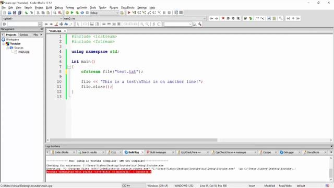Click the Save all files icon
Viewport: 334px width, 188px height.
tap(19, 13)
